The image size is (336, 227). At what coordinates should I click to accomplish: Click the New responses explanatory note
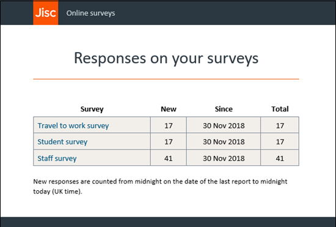pyautogui.click(x=160, y=186)
